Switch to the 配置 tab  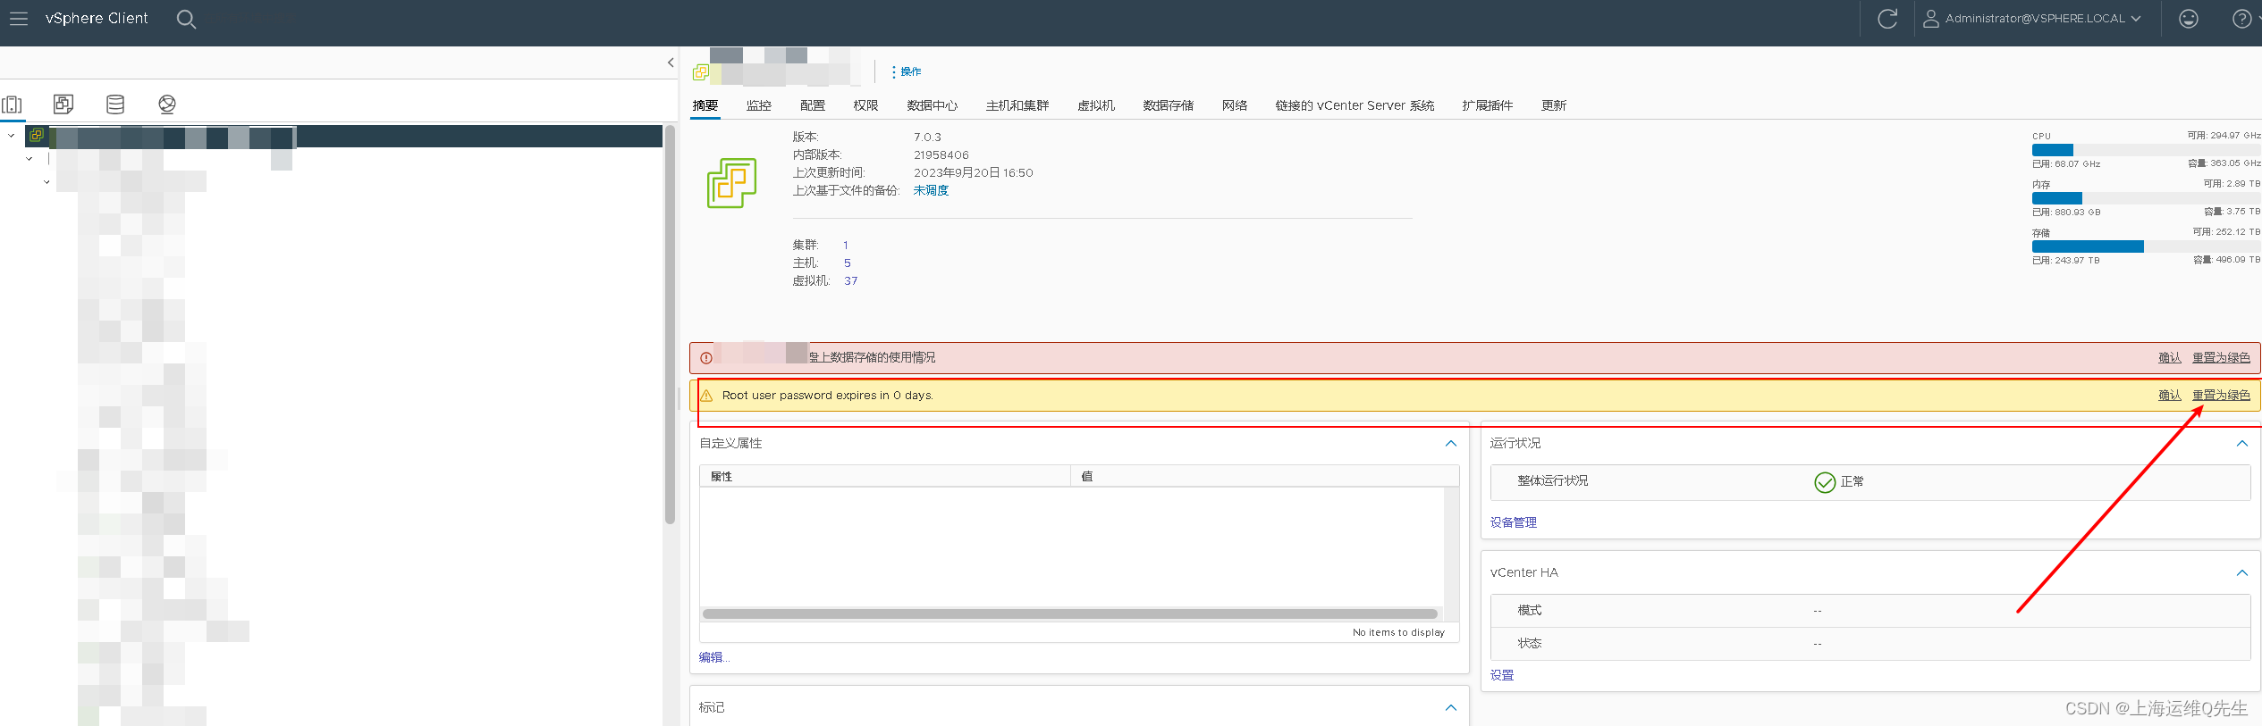(x=813, y=105)
